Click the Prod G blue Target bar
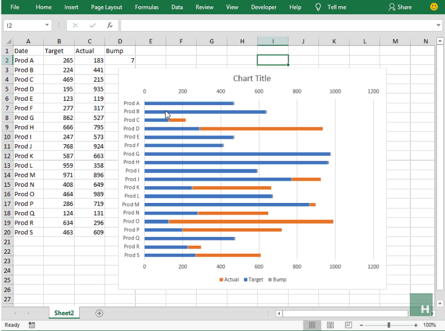The height and width of the screenshot is (331, 445). (237, 154)
